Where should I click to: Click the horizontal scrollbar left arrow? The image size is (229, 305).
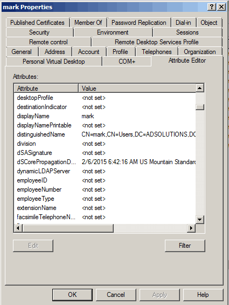tap(18, 228)
